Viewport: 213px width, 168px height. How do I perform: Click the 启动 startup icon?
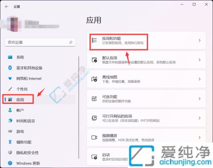coord(94,157)
